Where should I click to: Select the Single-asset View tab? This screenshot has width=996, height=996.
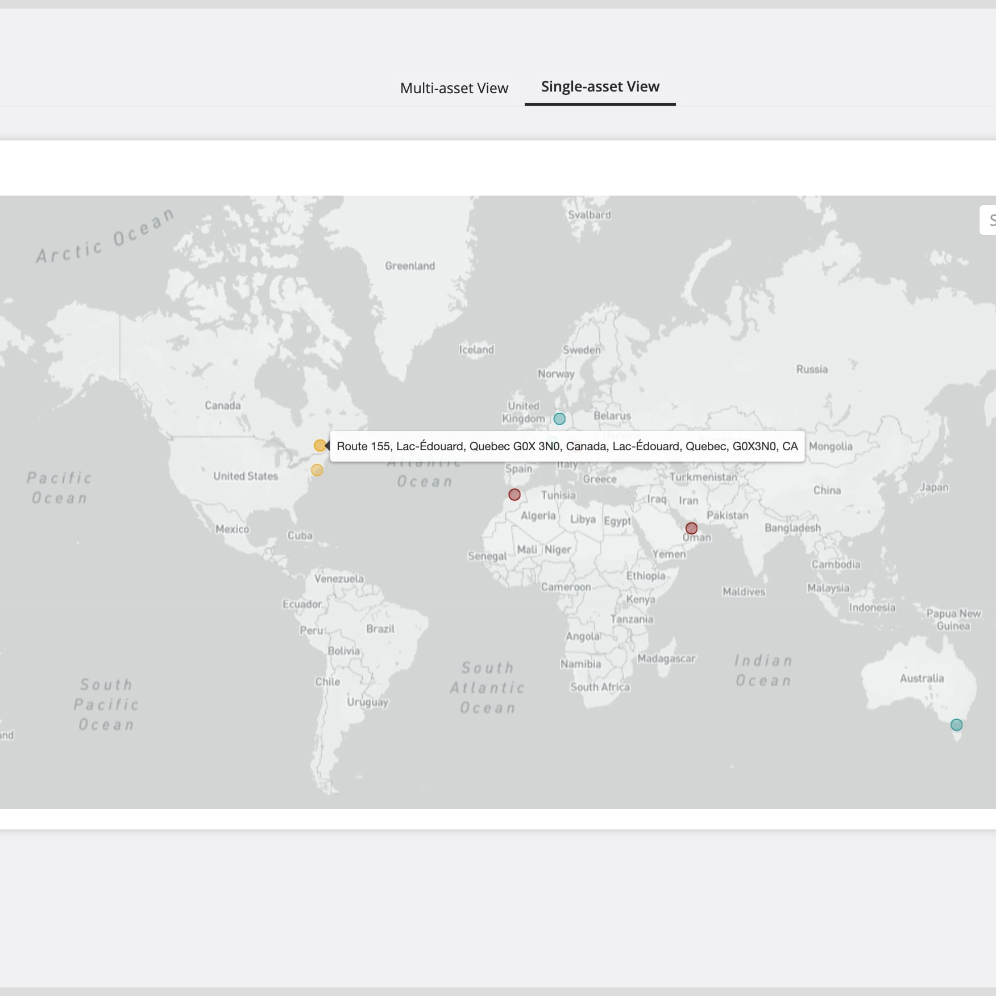pos(600,86)
